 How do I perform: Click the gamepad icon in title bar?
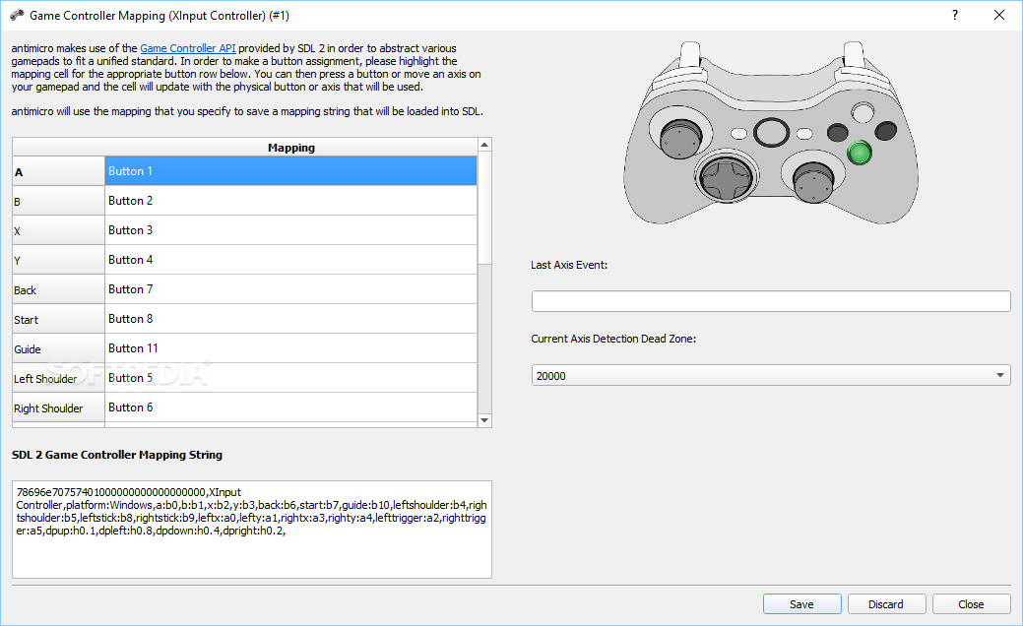(x=17, y=15)
